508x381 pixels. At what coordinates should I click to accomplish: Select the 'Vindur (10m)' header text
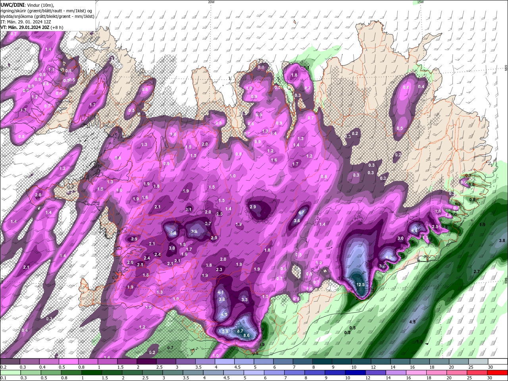tap(41, 5)
